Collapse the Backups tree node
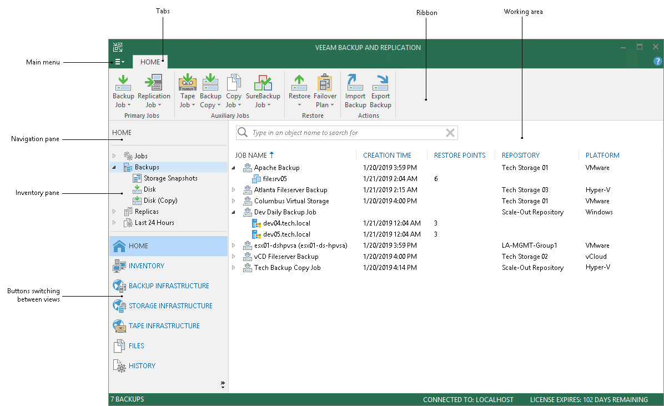The image size is (664, 406). pos(114,167)
